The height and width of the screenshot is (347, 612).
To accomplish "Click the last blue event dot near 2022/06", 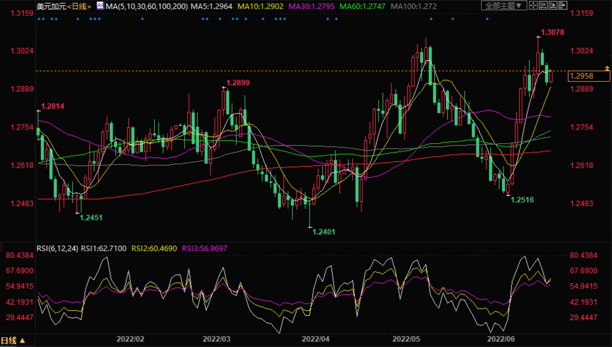I will pos(487,19).
